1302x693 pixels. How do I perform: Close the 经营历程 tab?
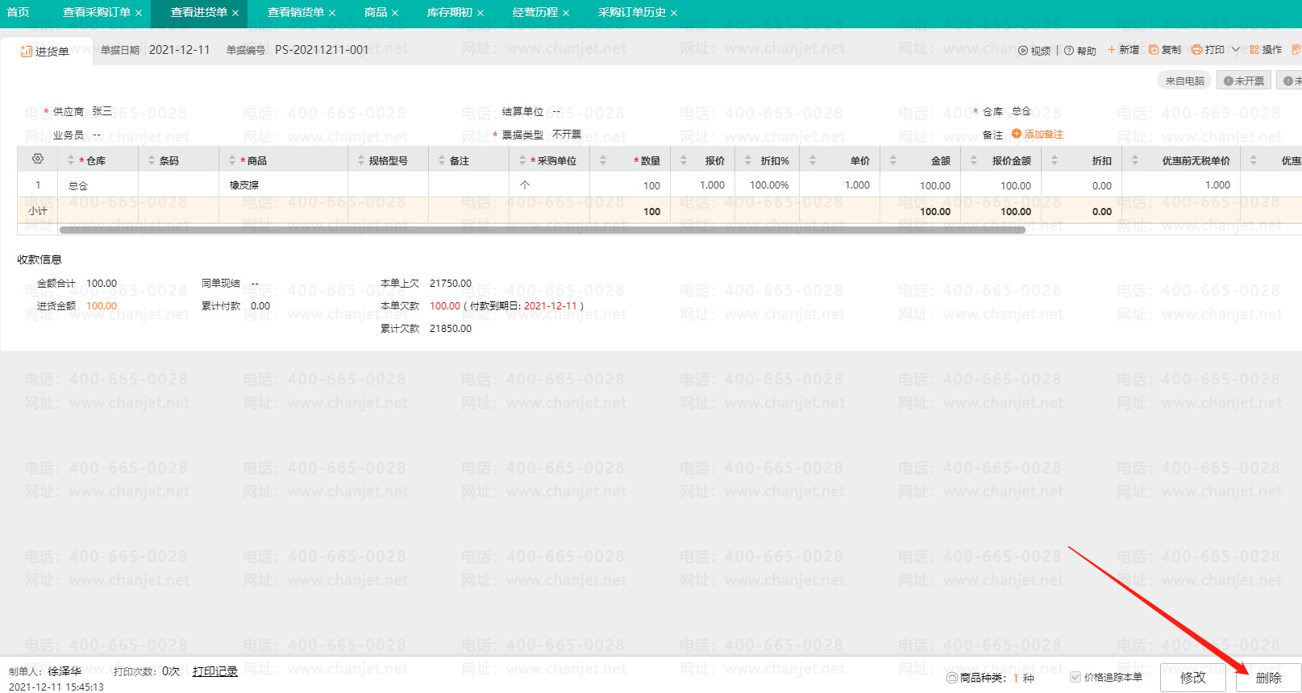click(x=566, y=13)
